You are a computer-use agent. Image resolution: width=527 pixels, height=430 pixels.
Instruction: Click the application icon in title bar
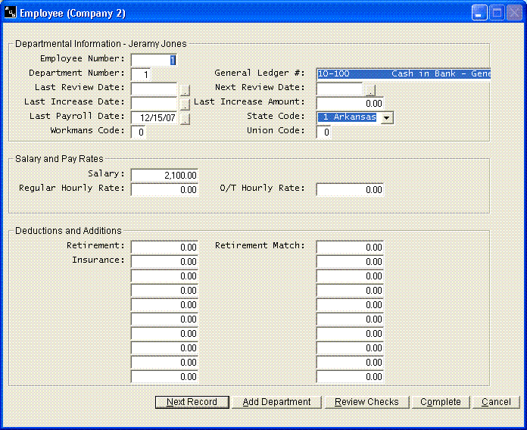(x=10, y=13)
